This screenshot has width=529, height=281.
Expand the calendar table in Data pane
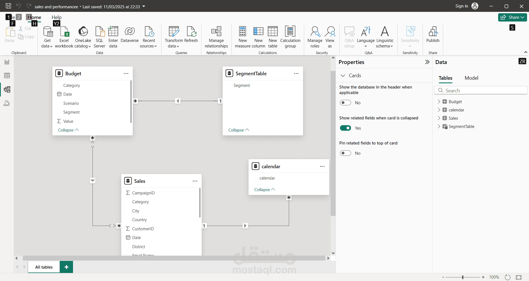(439, 110)
